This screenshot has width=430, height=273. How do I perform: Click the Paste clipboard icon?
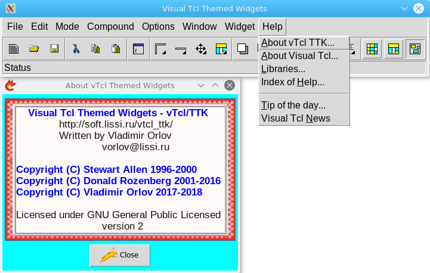116,49
